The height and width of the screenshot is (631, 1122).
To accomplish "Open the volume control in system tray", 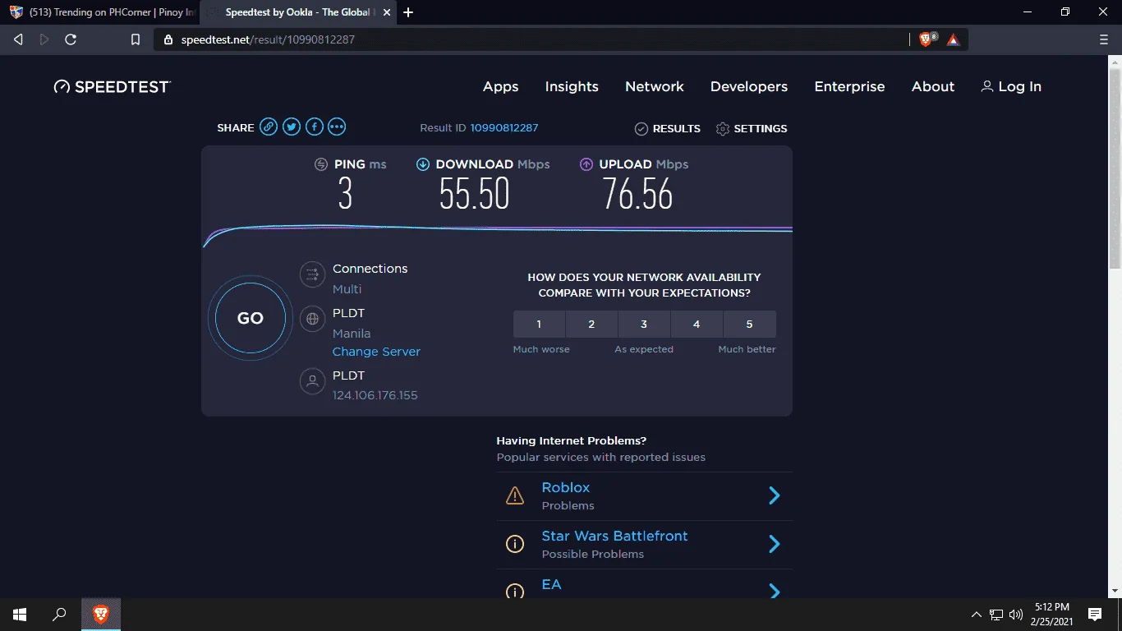I will pos(1016,615).
